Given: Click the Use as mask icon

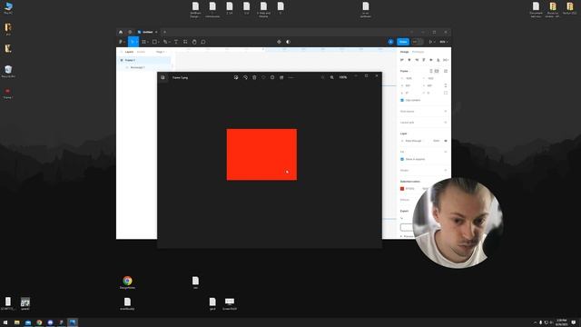Looking at the screenshot, I should (x=289, y=42).
